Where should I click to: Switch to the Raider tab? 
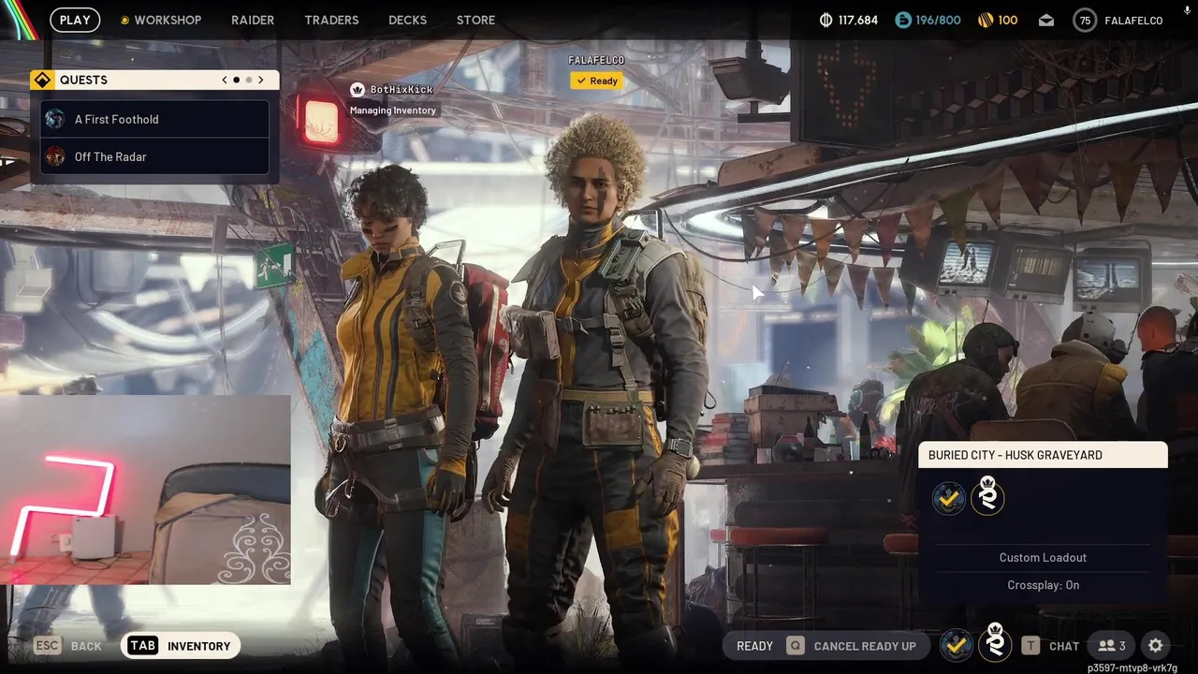click(253, 20)
